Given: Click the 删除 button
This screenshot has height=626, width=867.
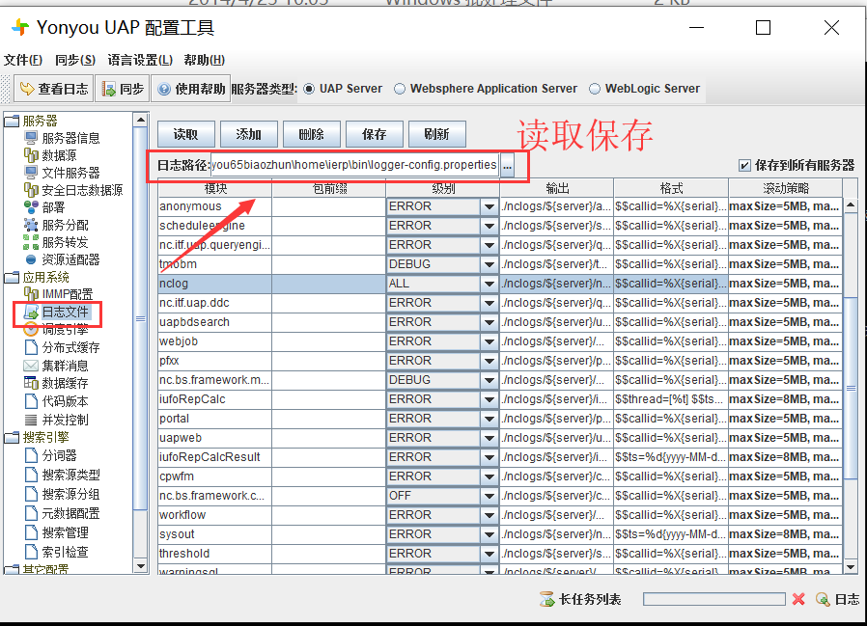Looking at the screenshot, I should pyautogui.click(x=311, y=134).
